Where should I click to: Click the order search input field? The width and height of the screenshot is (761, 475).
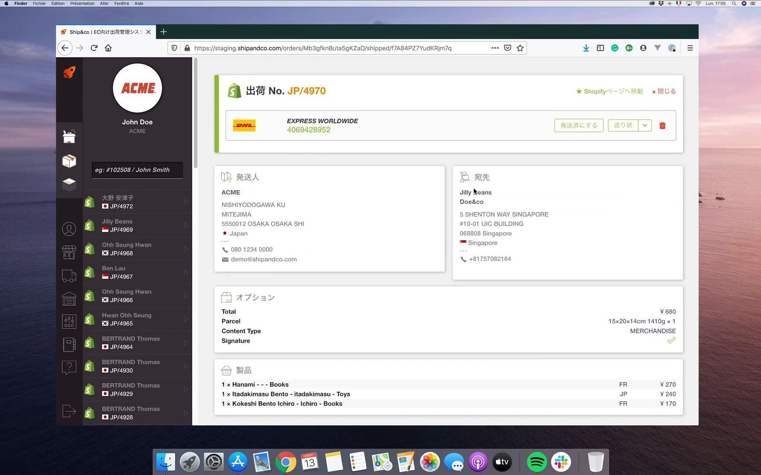[137, 170]
